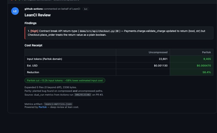Click the demo/src/api/checkout.py:30 code path
The image size is (217, 133).
tap(99, 31)
